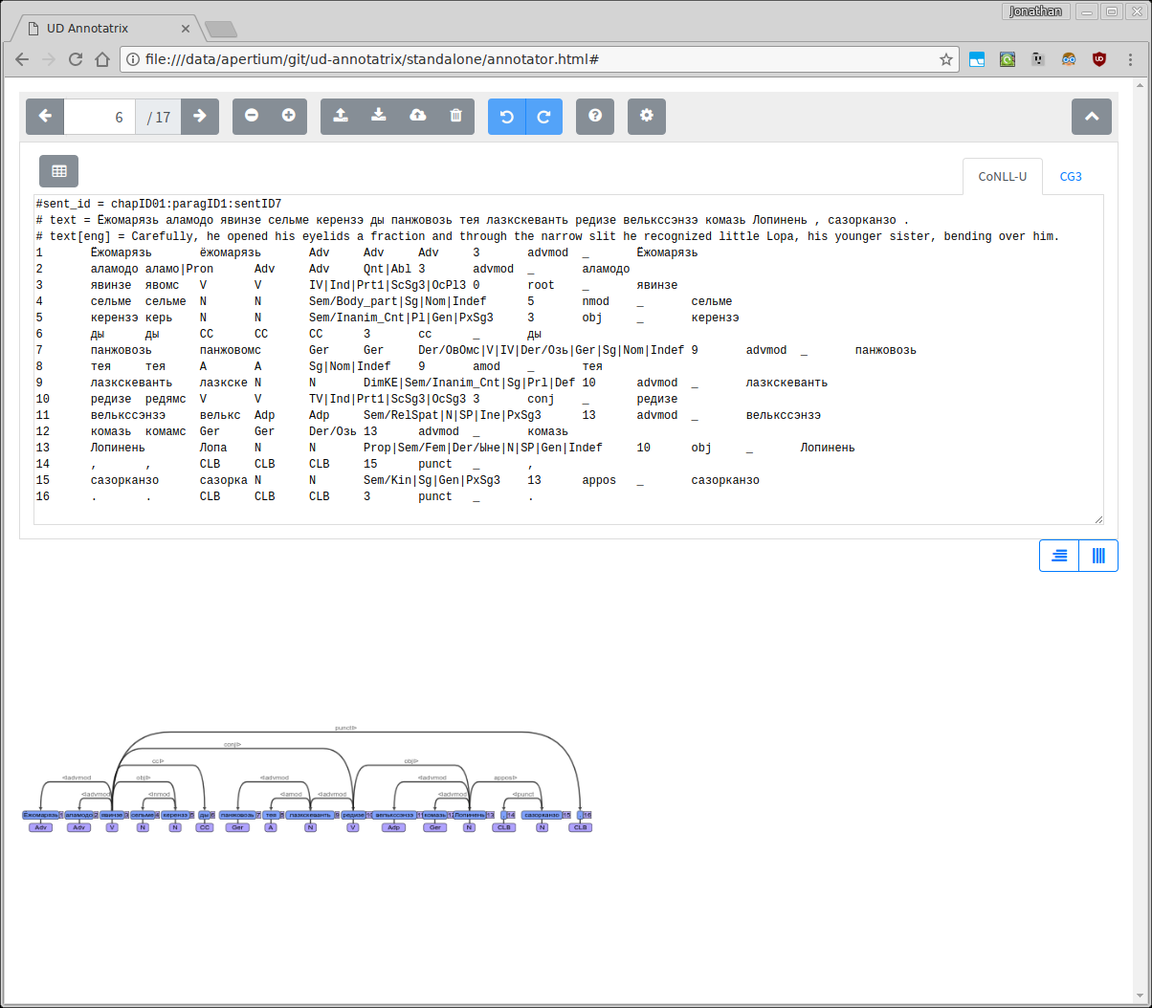Edit the sentence number field showing 6
Screen dimensions: 1152x1008
tap(100, 117)
